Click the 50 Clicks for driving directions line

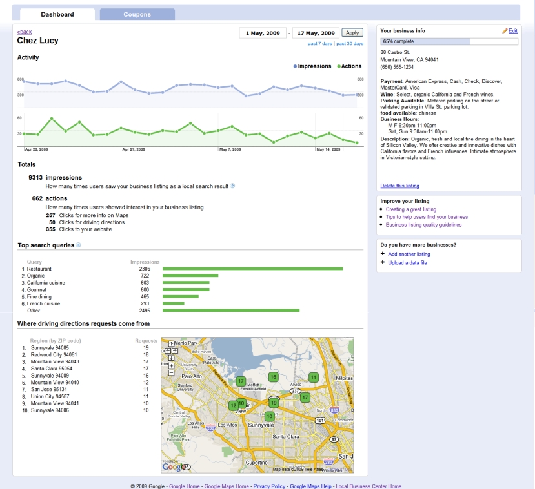click(x=86, y=222)
